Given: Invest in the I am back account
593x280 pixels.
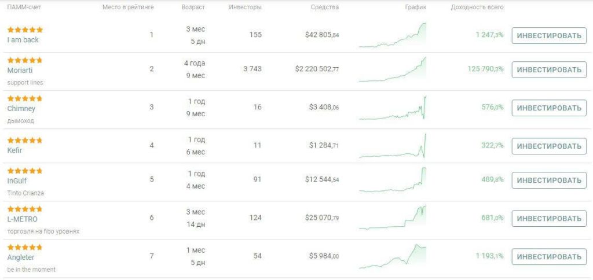Looking at the screenshot, I should click(549, 35).
